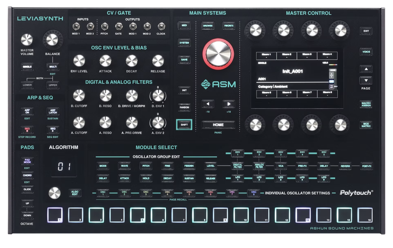Select the OSC 4 button
The width and height of the screenshot is (393, 248).
click(x=168, y=193)
